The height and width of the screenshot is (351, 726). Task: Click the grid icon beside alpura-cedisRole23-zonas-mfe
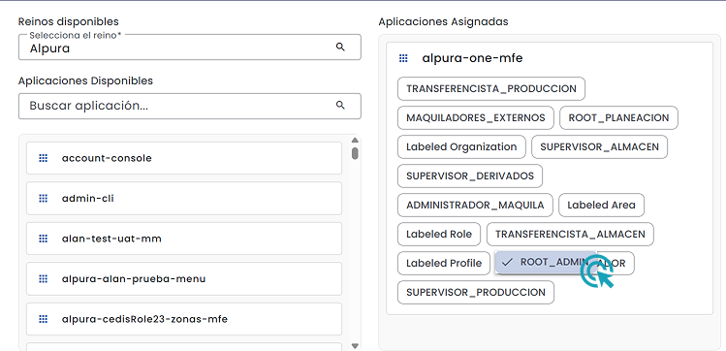(43, 319)
